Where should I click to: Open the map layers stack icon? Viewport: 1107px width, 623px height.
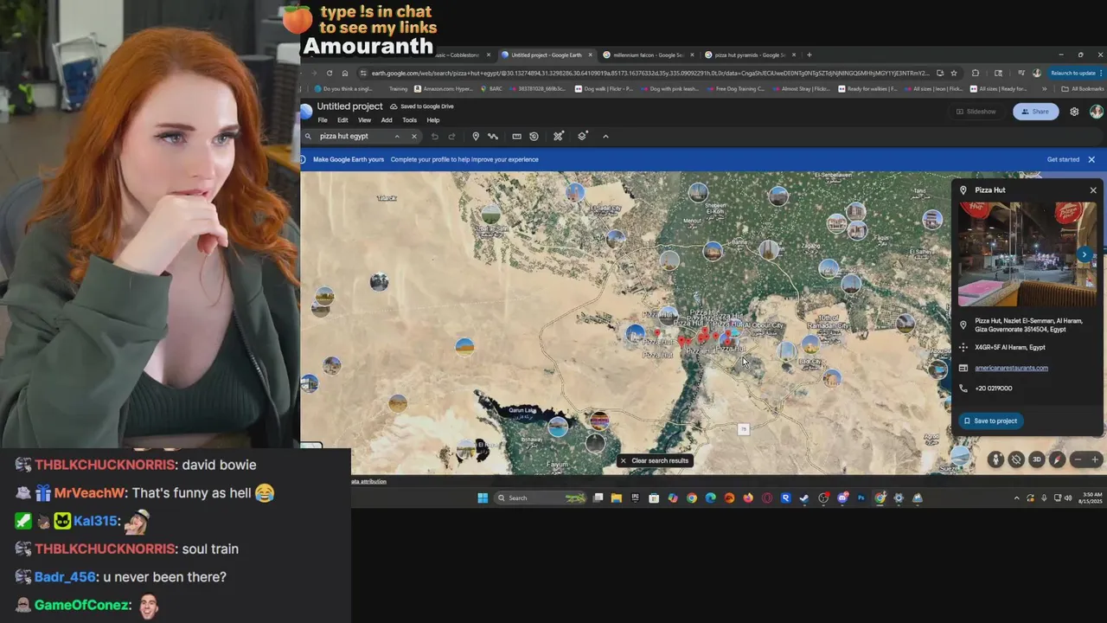pos(582,136)
